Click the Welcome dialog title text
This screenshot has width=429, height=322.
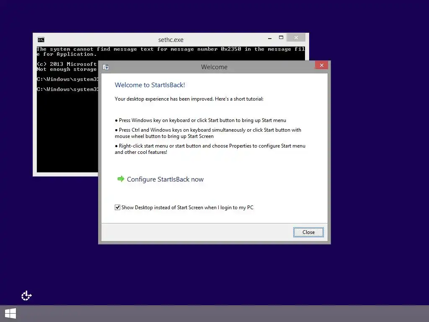214,67
